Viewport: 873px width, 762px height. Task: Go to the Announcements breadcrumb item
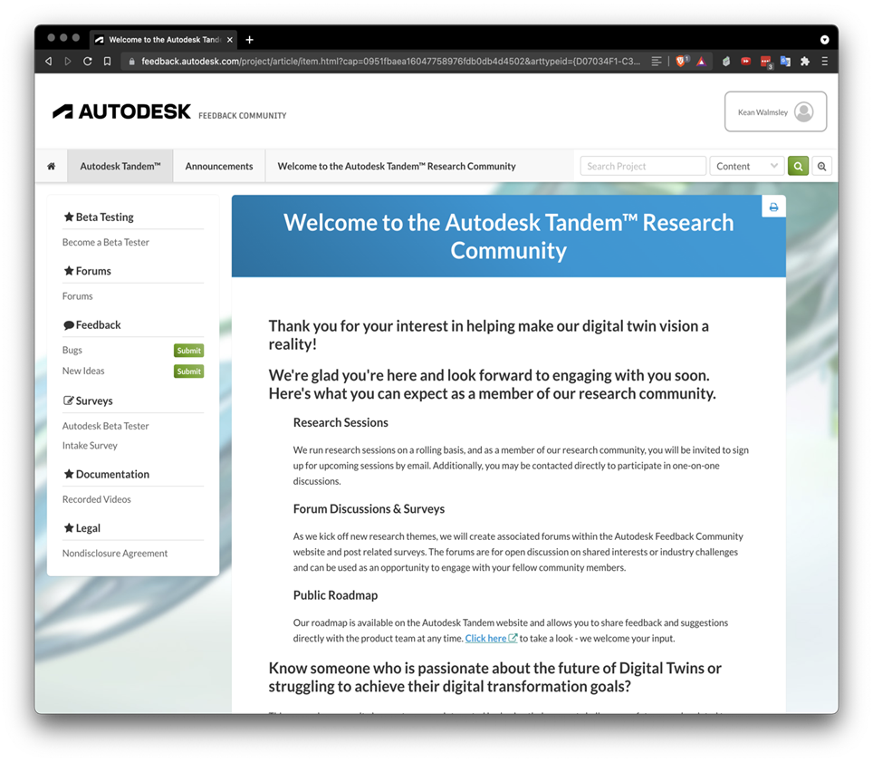tap(219, 167)
